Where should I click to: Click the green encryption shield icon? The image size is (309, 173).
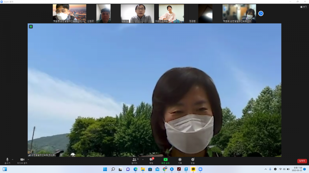coord(31,27)
